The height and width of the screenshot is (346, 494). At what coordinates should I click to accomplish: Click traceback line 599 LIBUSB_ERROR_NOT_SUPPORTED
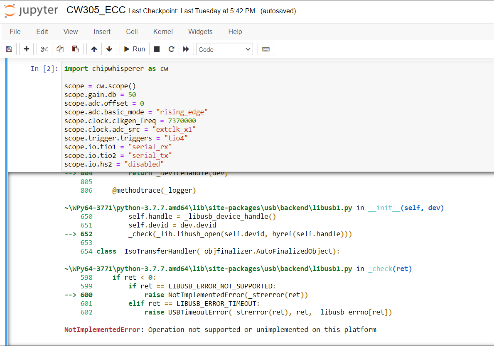(178, 286)
